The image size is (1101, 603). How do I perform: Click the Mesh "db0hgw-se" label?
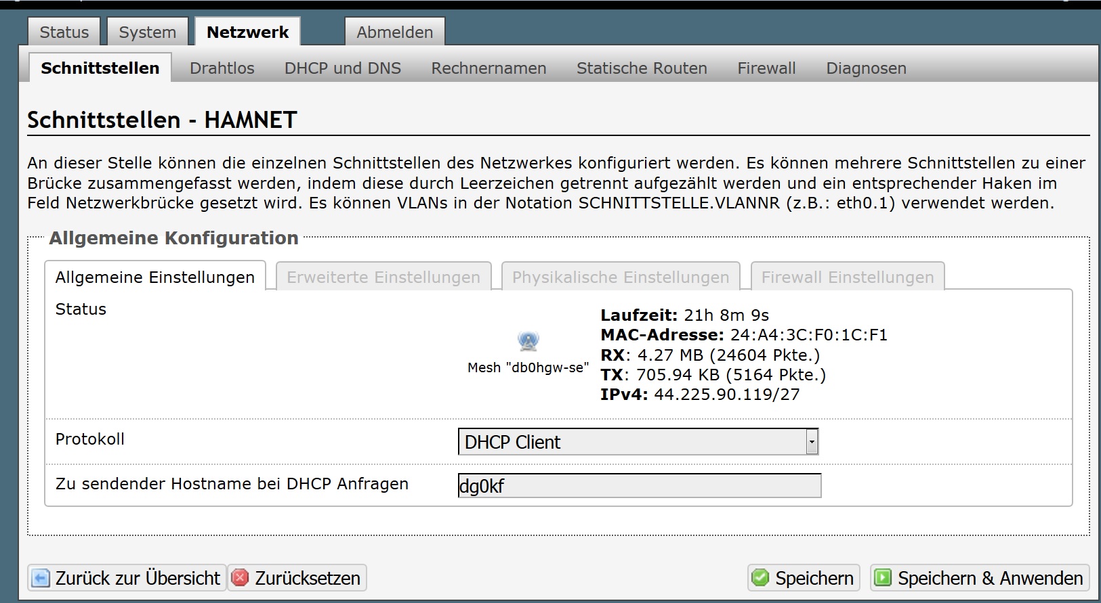tap(528, 367)
